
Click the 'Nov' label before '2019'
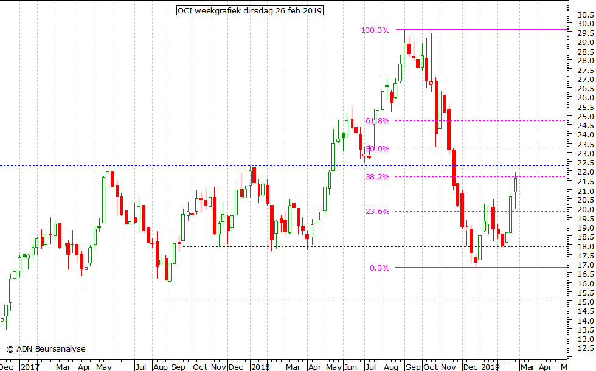coord(448,367)
